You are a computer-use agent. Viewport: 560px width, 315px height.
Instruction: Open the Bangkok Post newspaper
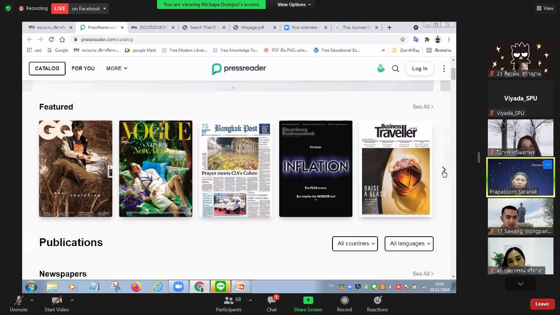(236, 169)
